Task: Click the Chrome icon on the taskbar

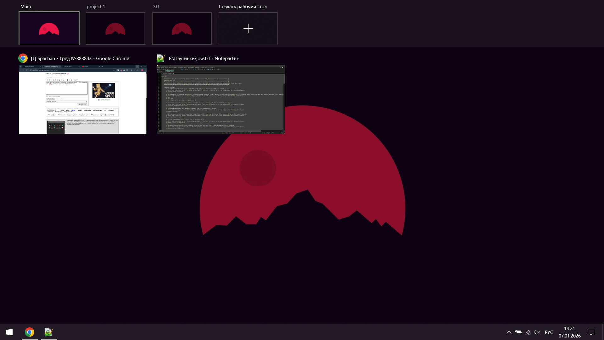Action: point(30,332)
